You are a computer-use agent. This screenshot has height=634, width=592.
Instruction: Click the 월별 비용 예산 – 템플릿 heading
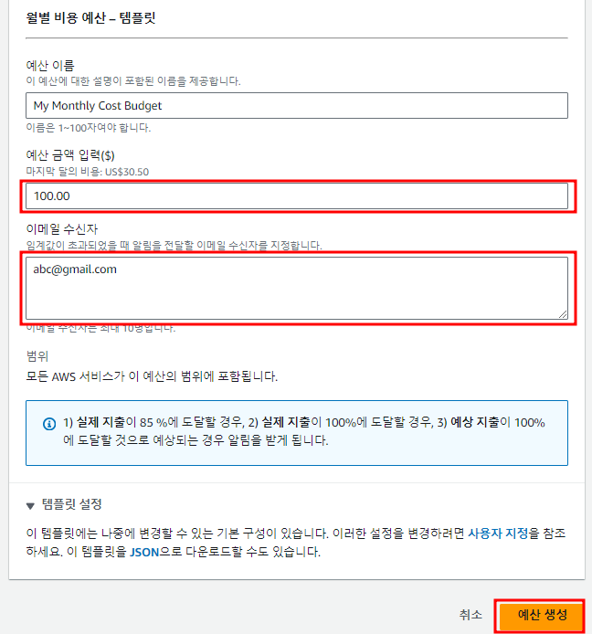tap(90, 18)
